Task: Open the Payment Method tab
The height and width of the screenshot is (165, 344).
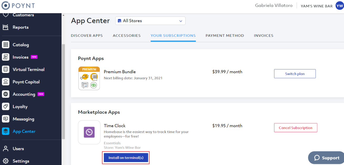Action: click(x=225, y=35)
